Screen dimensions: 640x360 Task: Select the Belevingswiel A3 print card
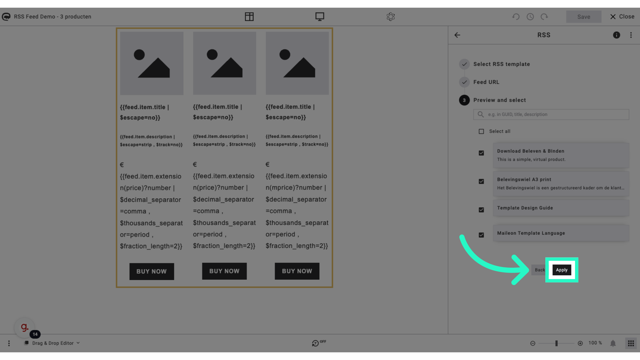(x=561, y=184)
